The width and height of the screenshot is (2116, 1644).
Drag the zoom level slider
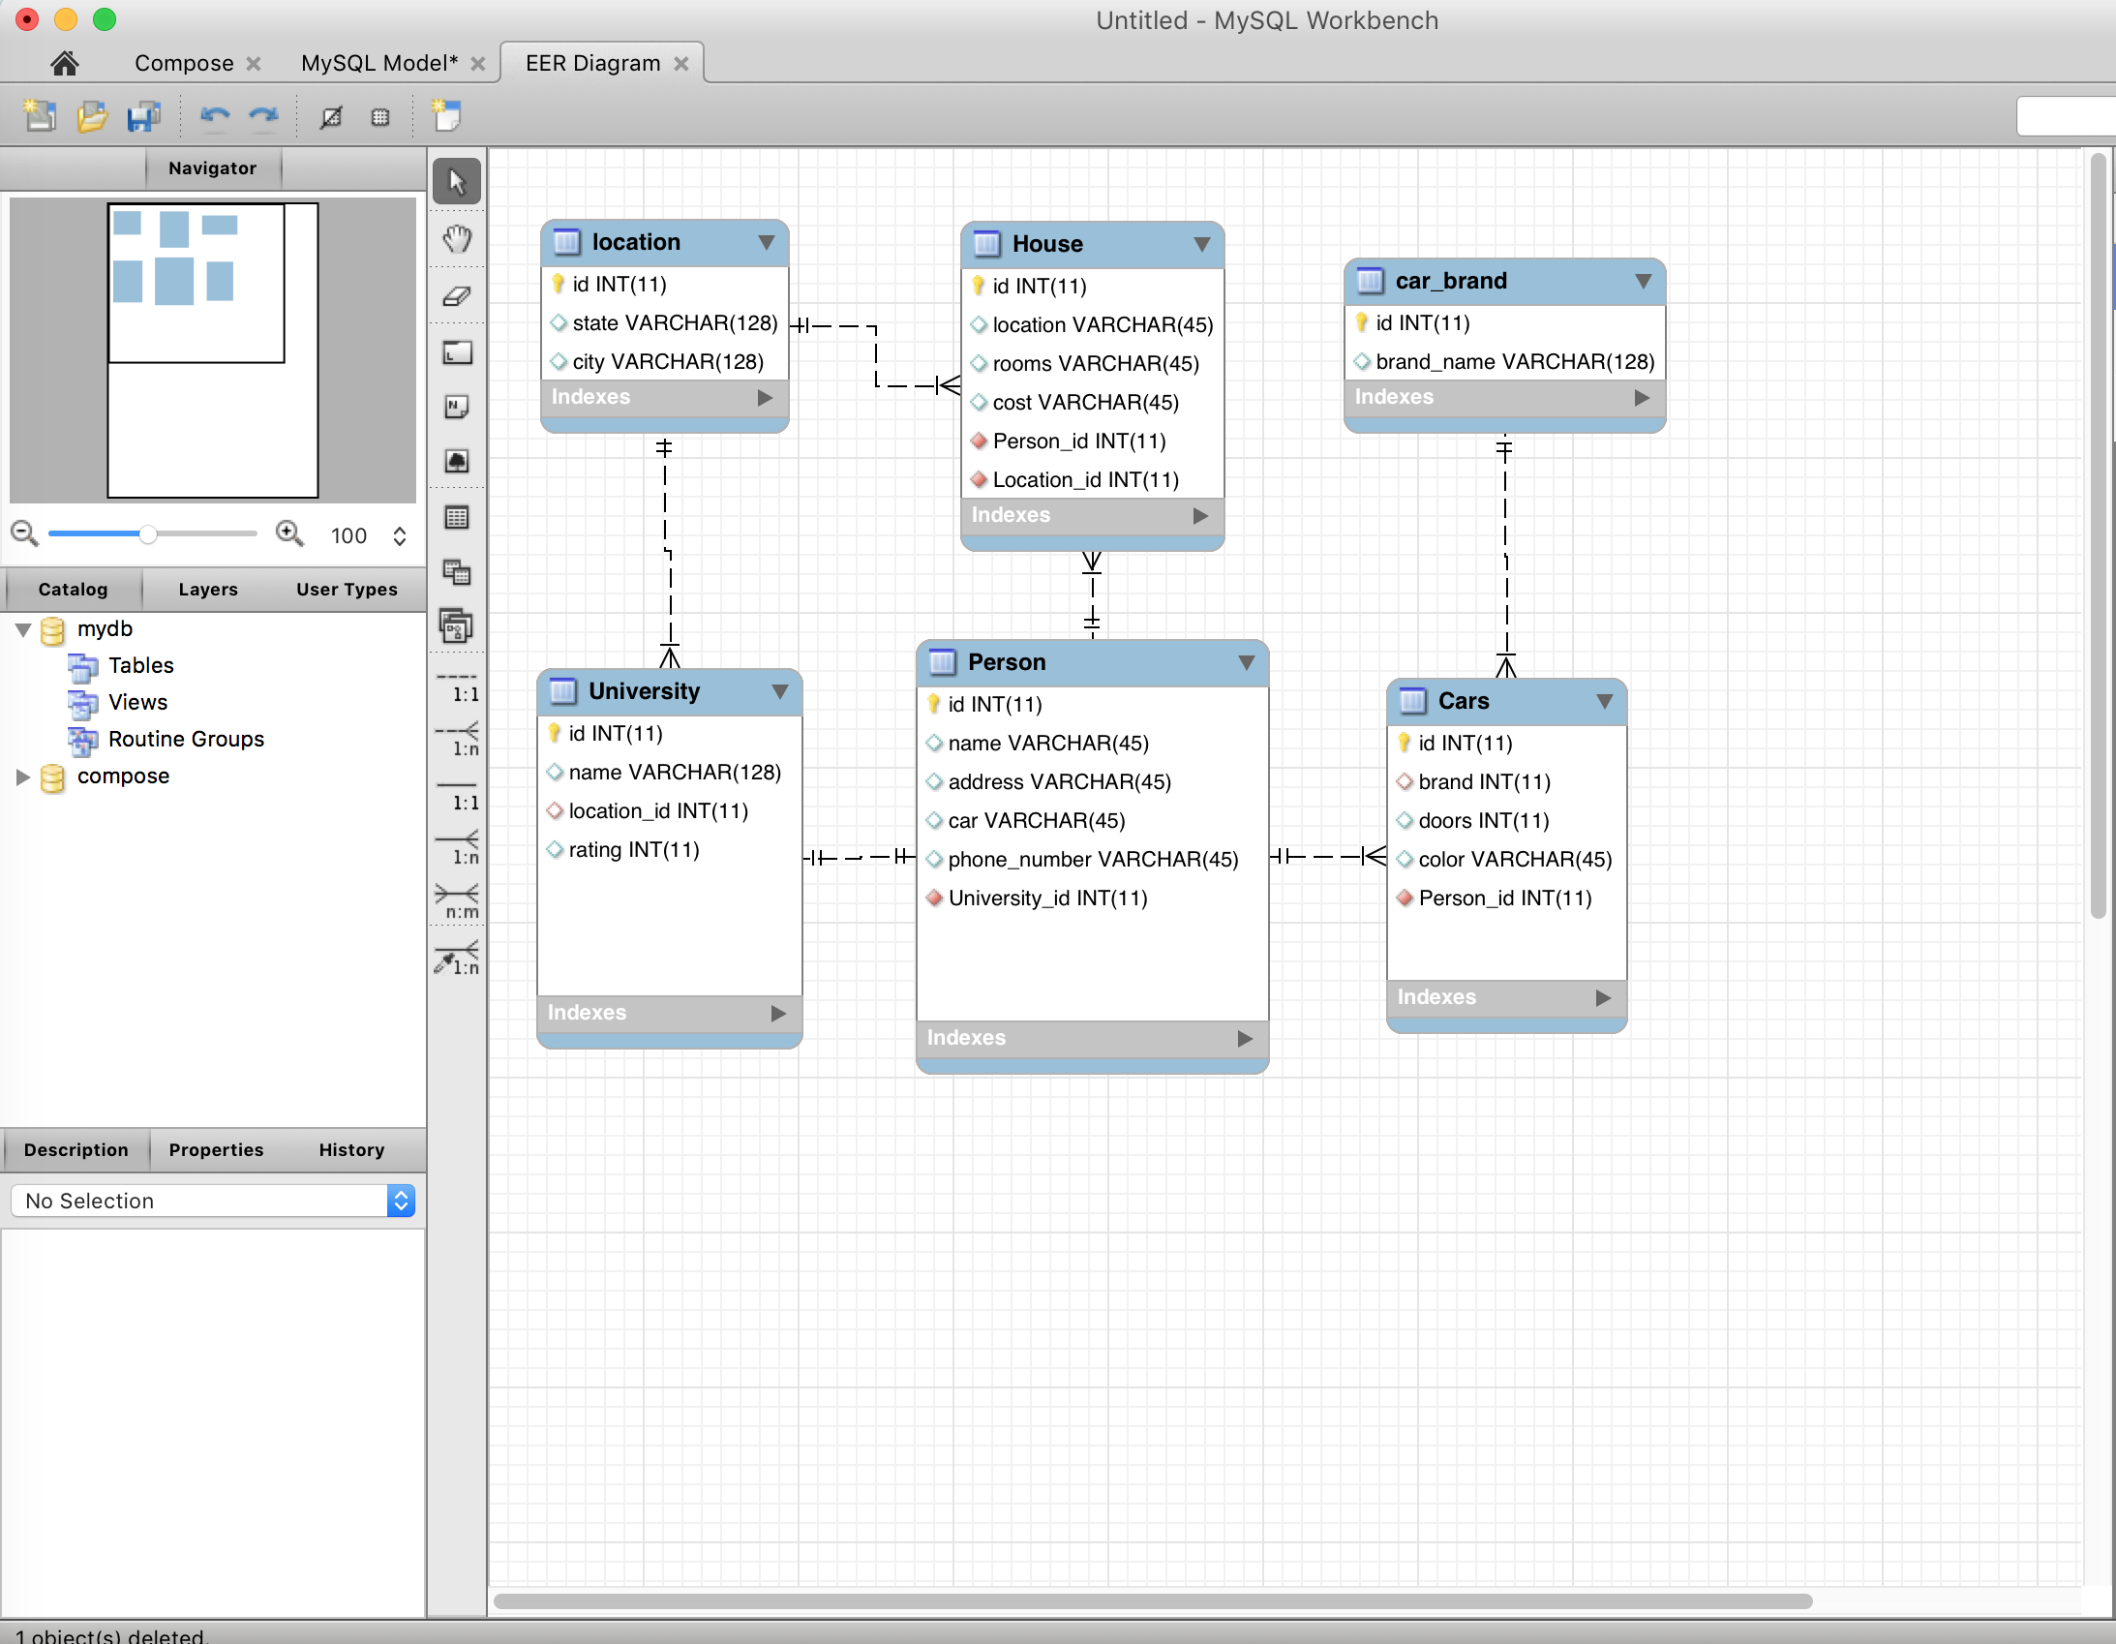click(x=153, y=534)
